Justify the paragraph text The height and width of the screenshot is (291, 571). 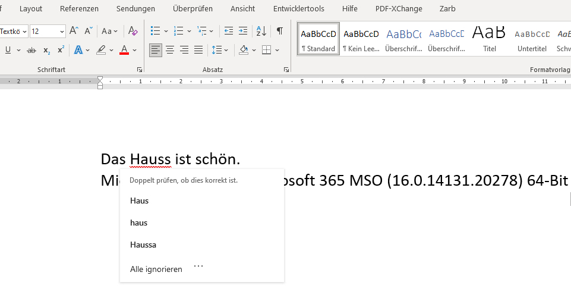(198, 50)
